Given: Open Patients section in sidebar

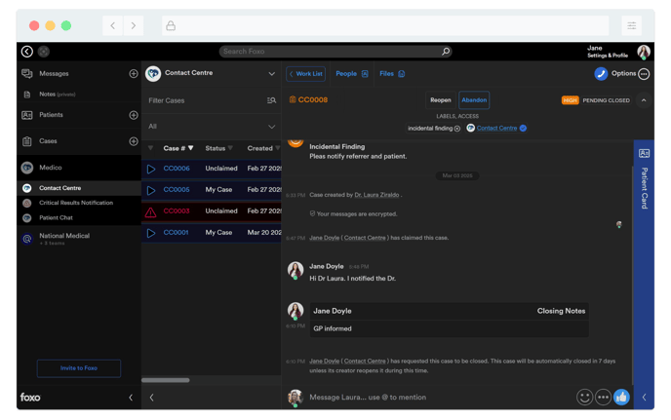Looking at the screenshot, I should coord(51,115).
